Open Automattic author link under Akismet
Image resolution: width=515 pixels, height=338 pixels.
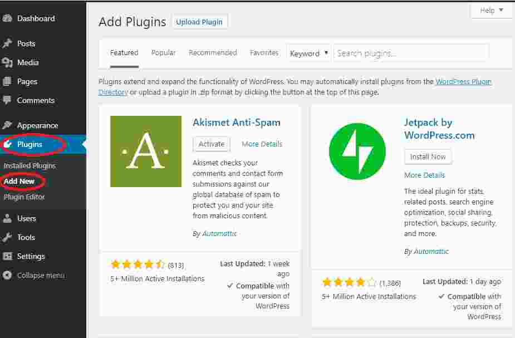tap(219, 233)
